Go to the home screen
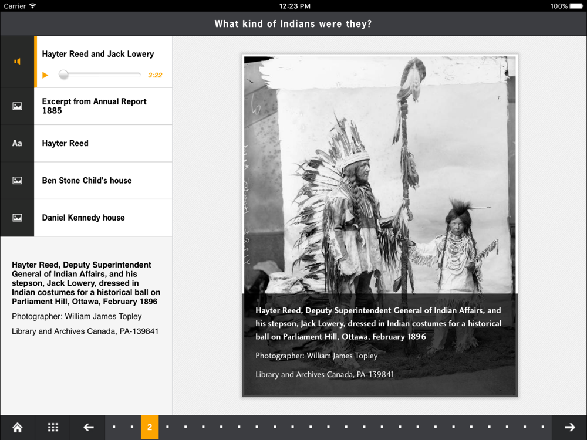Image resolution: width=587 pixels, height=440 pixels. pyautogui.click(x=18, y=427)
